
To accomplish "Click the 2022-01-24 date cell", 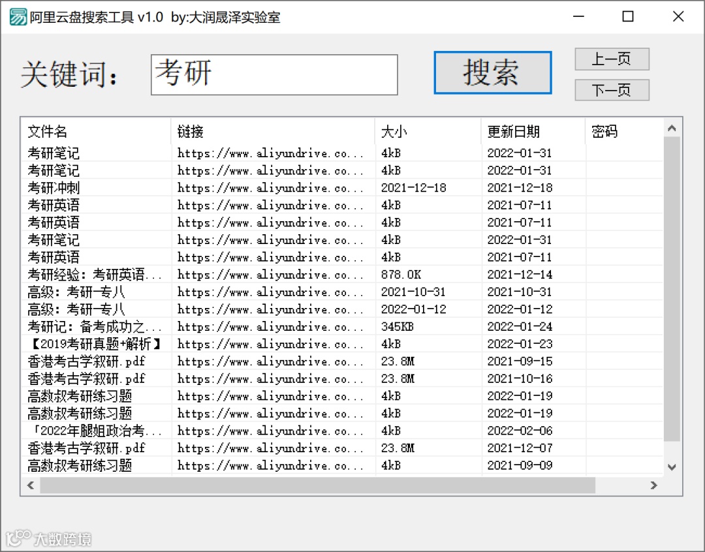I will click(520, 327).
